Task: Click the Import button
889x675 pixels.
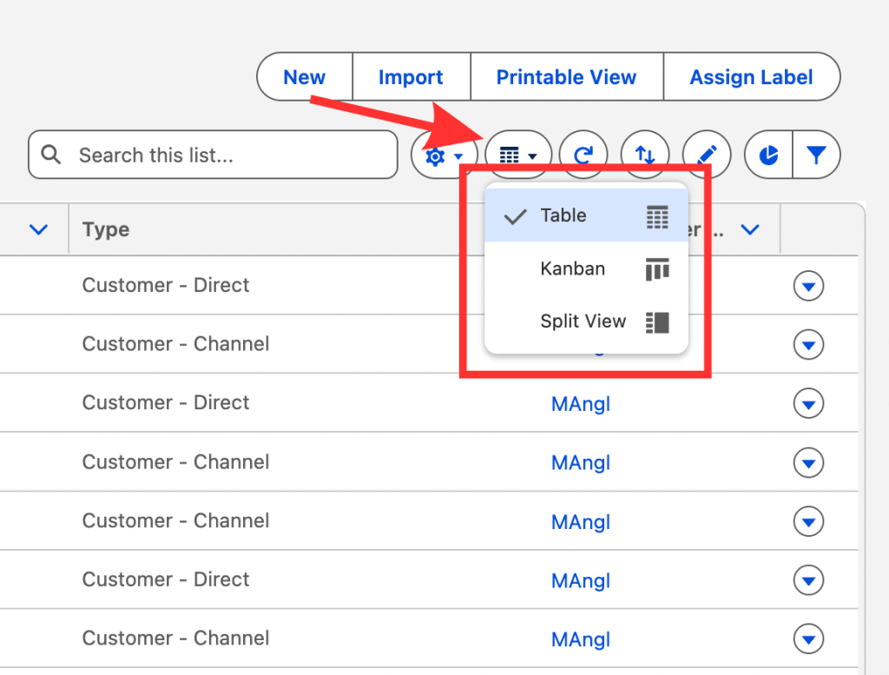Action: coord(410,76)
